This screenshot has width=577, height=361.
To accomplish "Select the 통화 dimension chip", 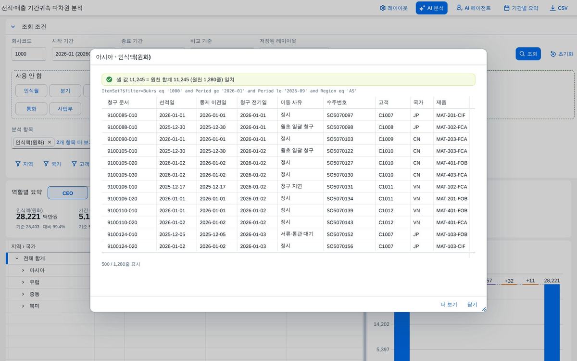I will point(31,109).
